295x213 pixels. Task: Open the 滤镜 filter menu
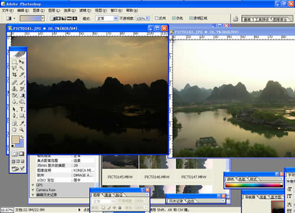86,11
